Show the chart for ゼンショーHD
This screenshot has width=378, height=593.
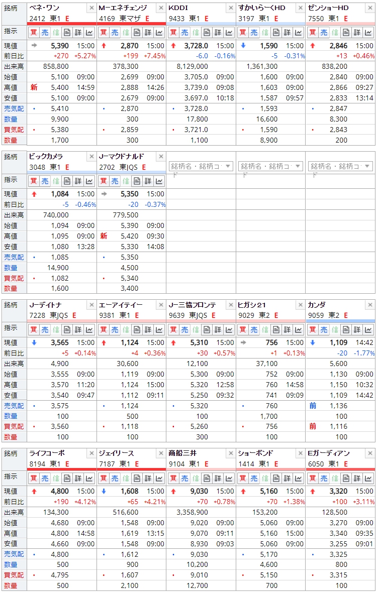point(368,33)
